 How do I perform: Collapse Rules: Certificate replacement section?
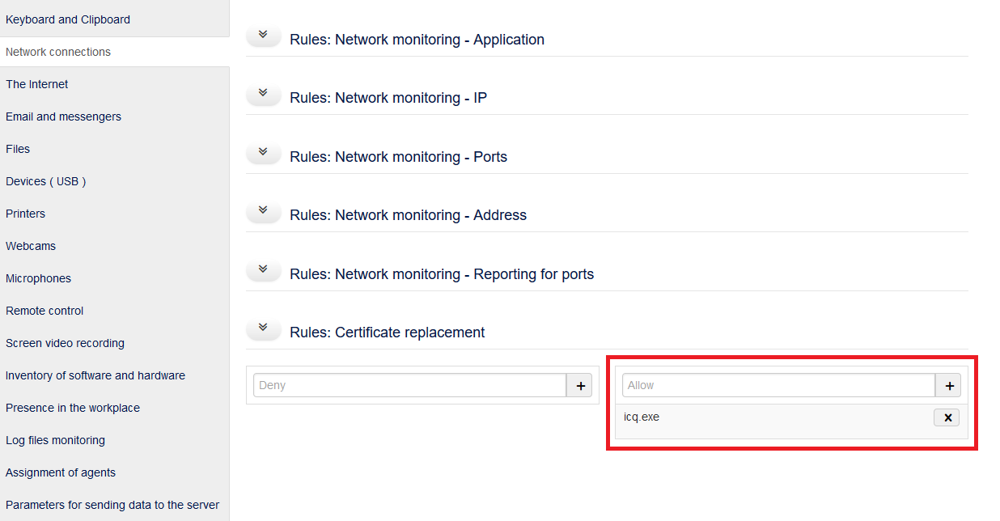263,329
